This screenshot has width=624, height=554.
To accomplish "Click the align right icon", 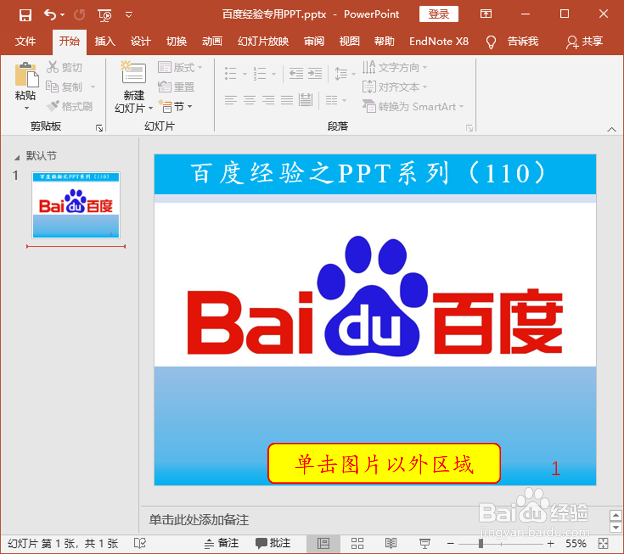I will 268,100.
